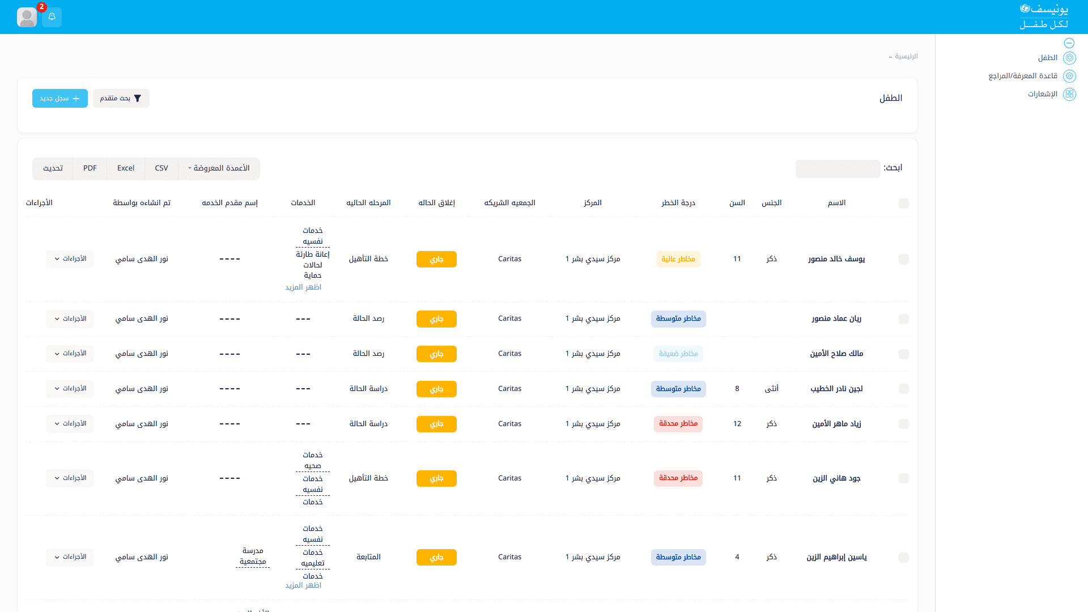Open الأجراءات dropdown for لجين نادر الخطيب
1088x612 pixels.
click(x=70, y=389)
